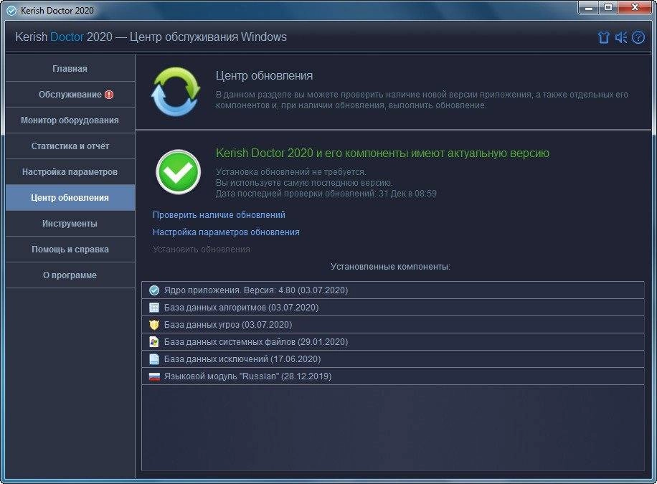The width and height of the screenshot is (657, 484).
Task: Open help via question mark icon
Action: pos(638,37)
